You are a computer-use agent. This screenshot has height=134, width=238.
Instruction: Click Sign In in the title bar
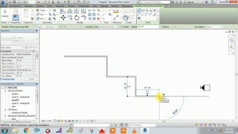coord(190,2)
